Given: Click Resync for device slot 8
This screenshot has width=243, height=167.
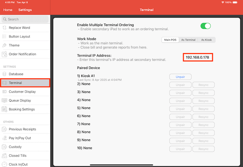Looking at the screenshot, I should (203, 133).
